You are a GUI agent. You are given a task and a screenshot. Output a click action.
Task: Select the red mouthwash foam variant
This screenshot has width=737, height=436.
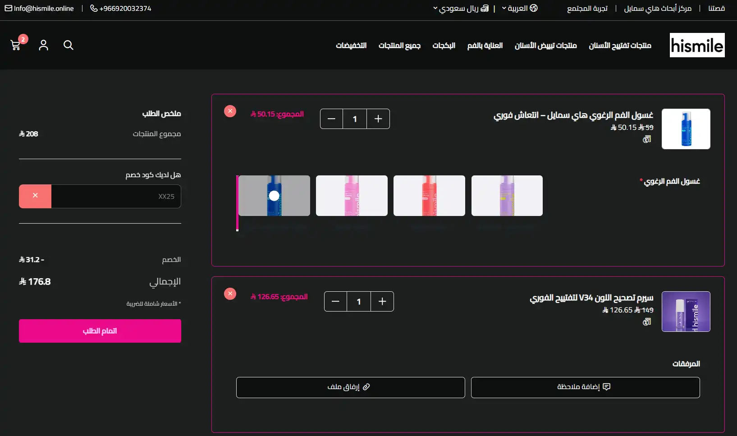click(429, 196)
